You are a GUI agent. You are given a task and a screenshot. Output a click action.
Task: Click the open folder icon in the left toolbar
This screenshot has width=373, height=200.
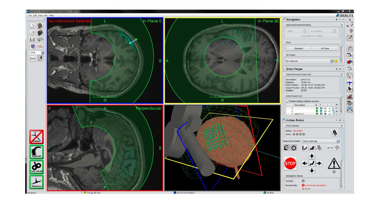(32, 33)
